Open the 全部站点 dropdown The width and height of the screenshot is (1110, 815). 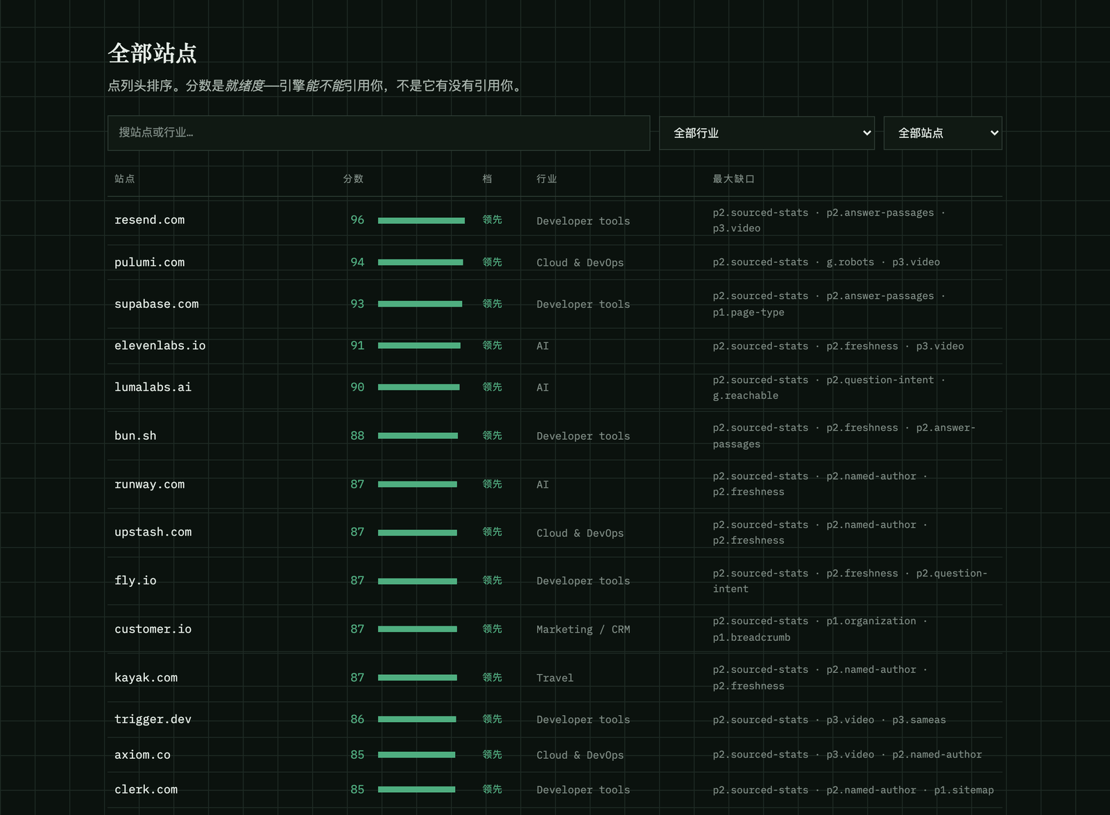click(943, 132)
